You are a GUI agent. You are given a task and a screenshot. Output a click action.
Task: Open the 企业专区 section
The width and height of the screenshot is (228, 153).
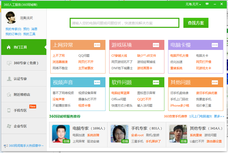click(x=24, y=126)
